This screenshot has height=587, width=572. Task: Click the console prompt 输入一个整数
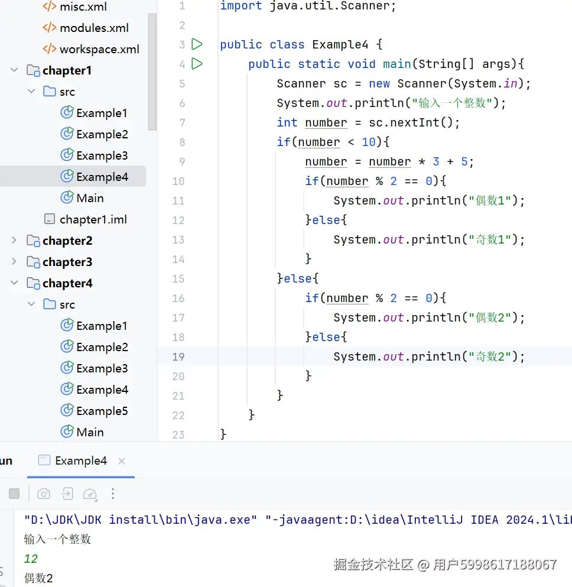pos(57,539)
